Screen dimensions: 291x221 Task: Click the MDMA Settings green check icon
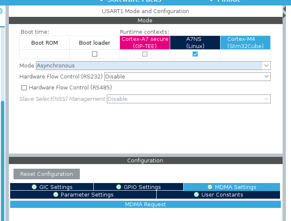210,187
